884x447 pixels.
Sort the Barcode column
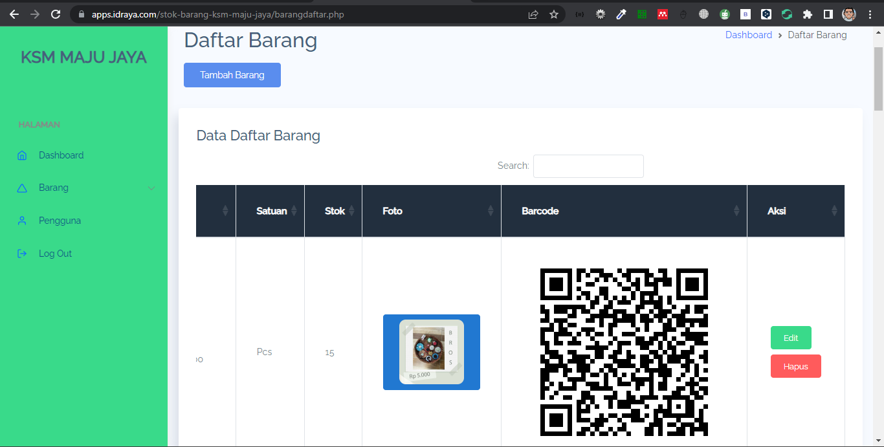tap(737, 211)
